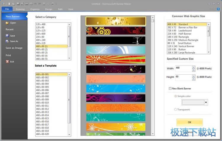Screen dimensions: 222x141
Task: Choose 120 X 240 Vertical Banner size
Action: (187, 46)
